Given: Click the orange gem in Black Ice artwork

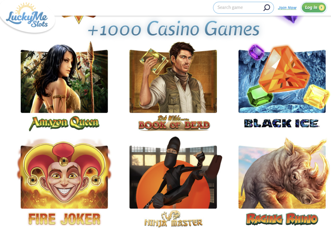Looking at the screenshot, I should tap(284, 69).
